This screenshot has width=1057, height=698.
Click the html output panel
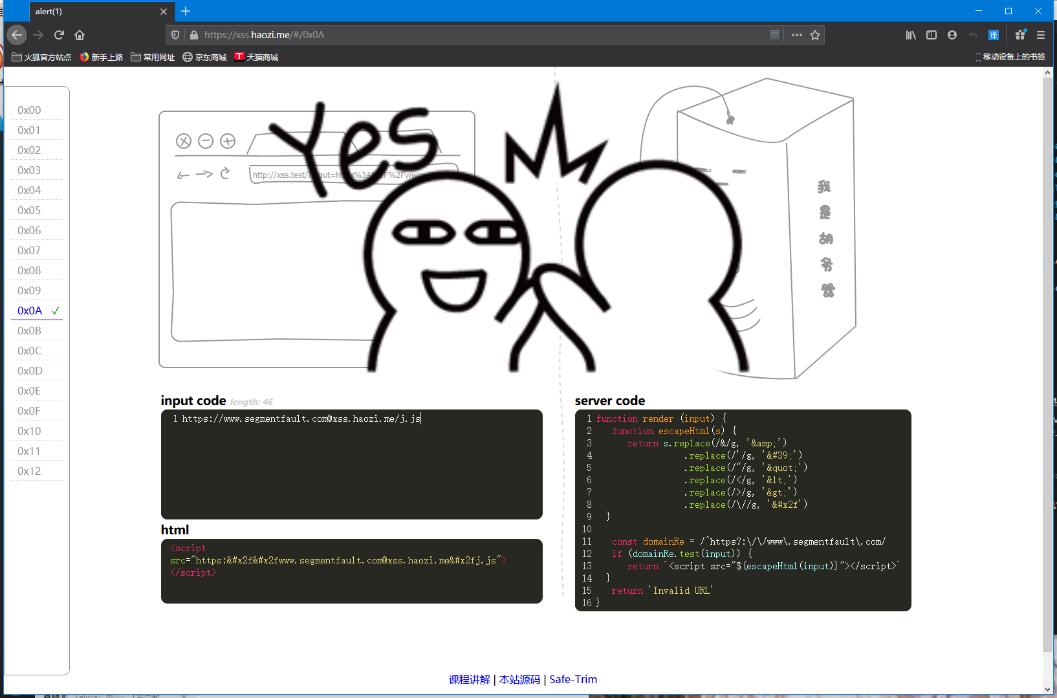(x=352, y=571)
